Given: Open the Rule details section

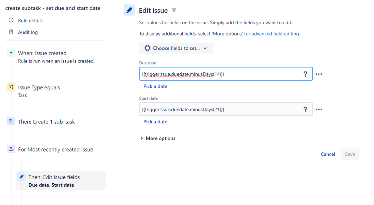Looking at the screenshot, I should pyautogui.click(x=30, y=21).
